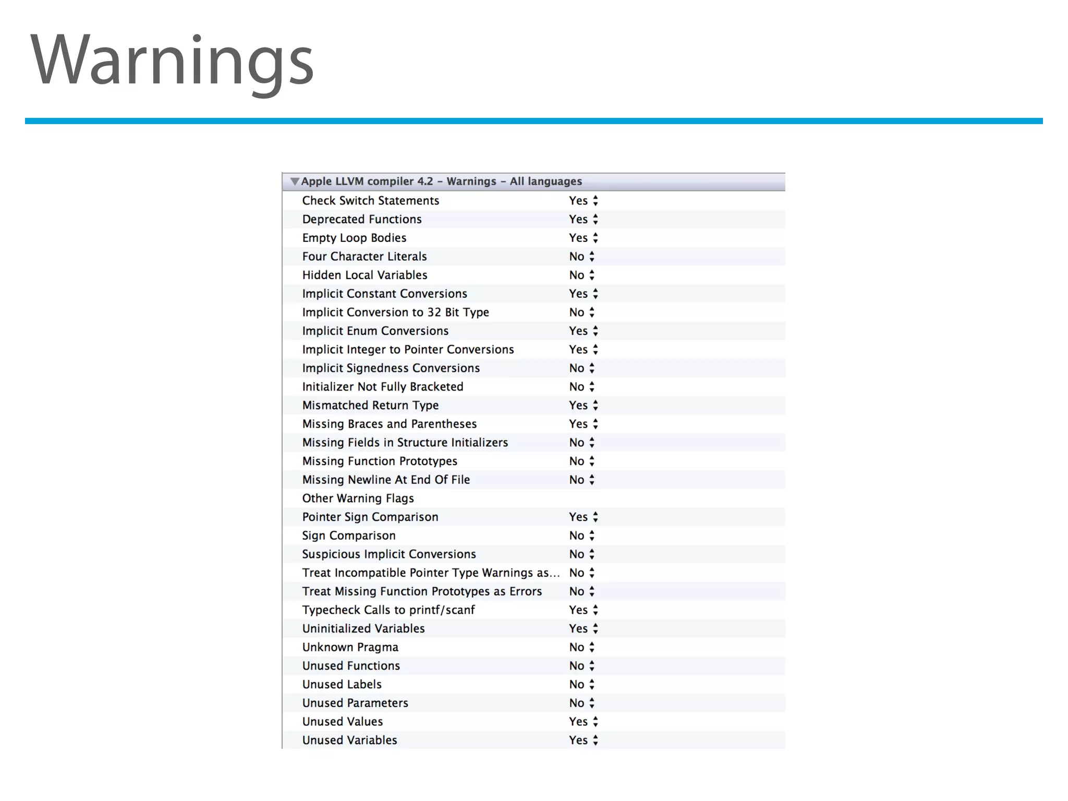Screen dimensions: 1068x801
Task: Select the Implicit Enum Conversions label
Action: pyautogui.click(x=375, y=331)
